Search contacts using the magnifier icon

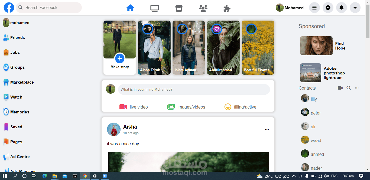pos(349,88)
